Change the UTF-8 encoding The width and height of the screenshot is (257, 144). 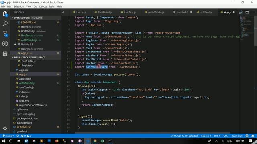pyautogui.click(x=217, y=136)
